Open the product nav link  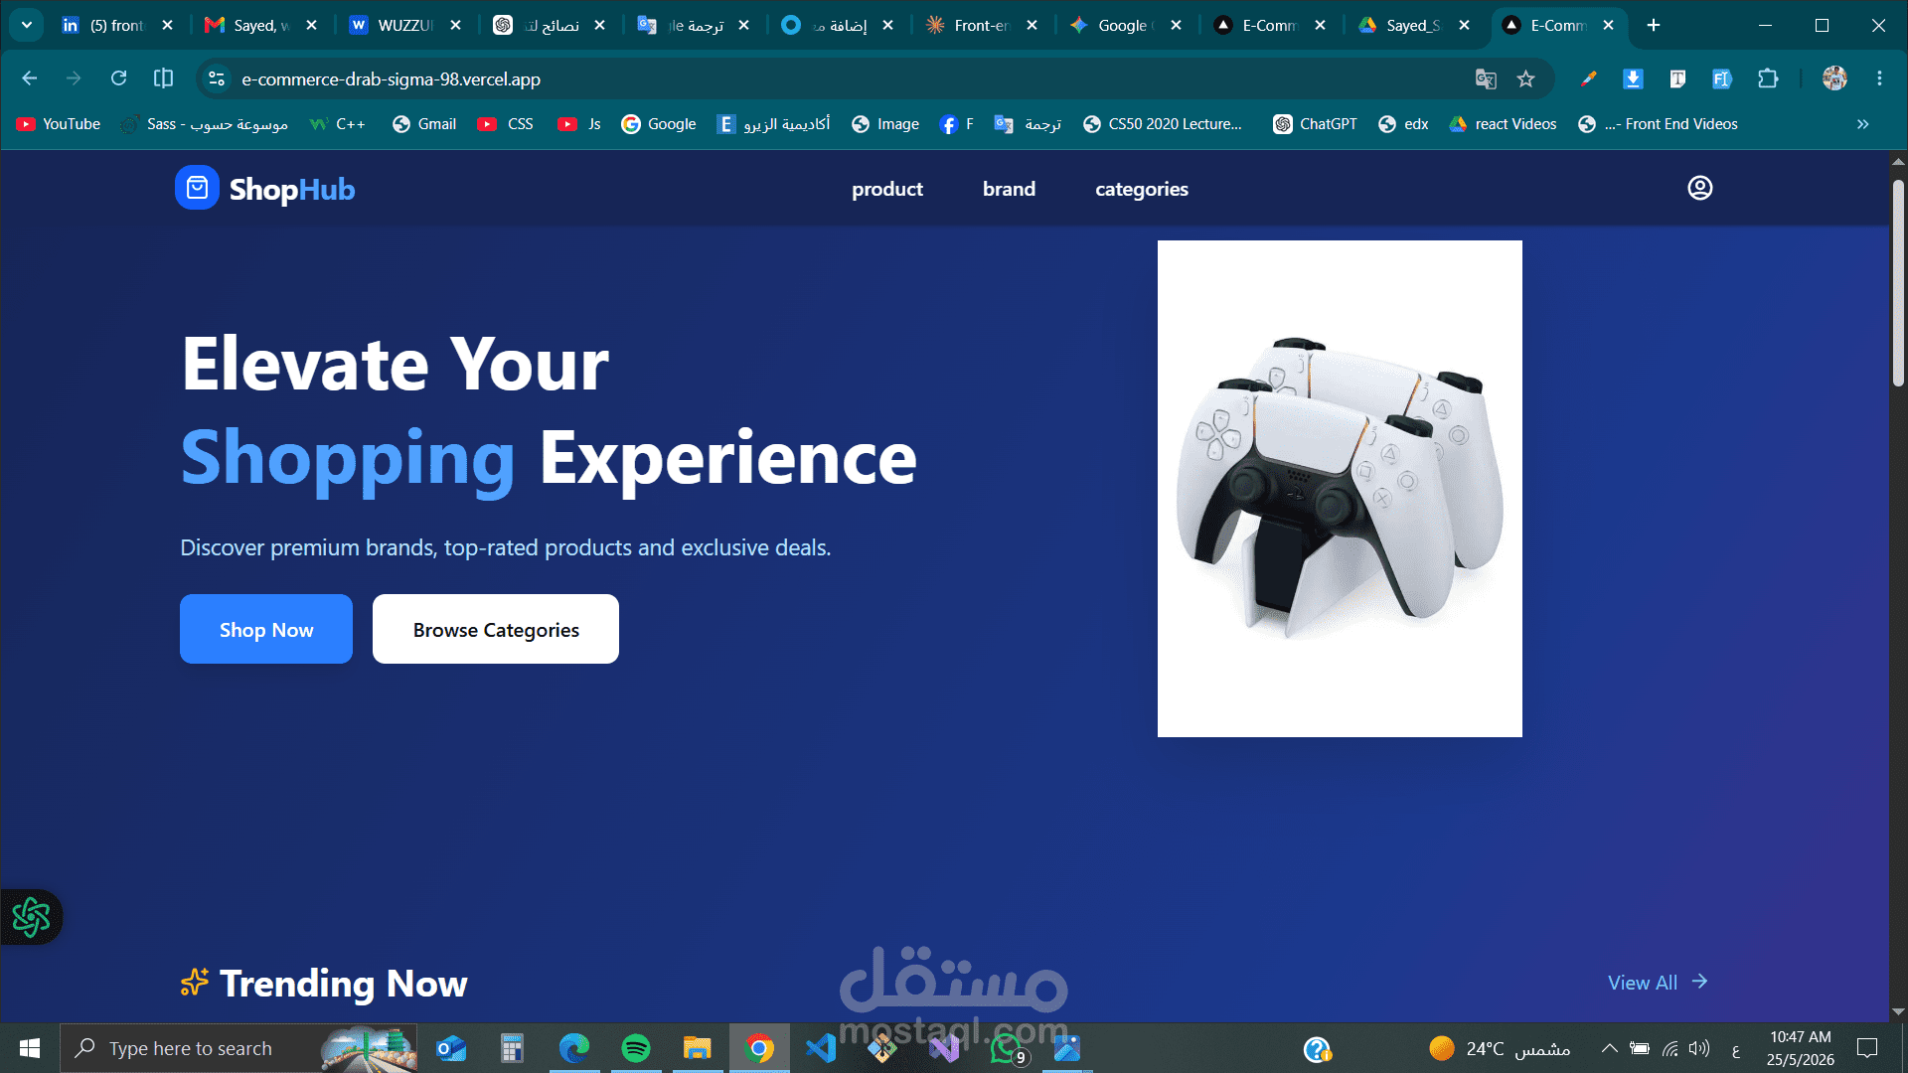(886, 189)
